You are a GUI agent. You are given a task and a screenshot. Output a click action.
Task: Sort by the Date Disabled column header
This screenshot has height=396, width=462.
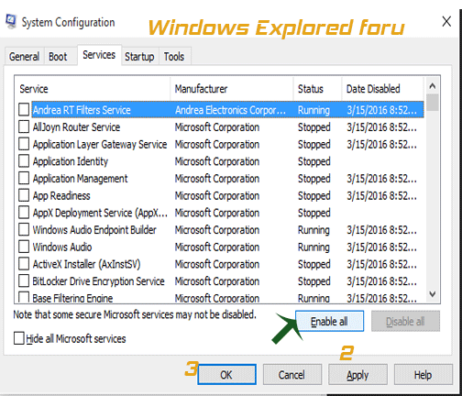coord(383,89)
